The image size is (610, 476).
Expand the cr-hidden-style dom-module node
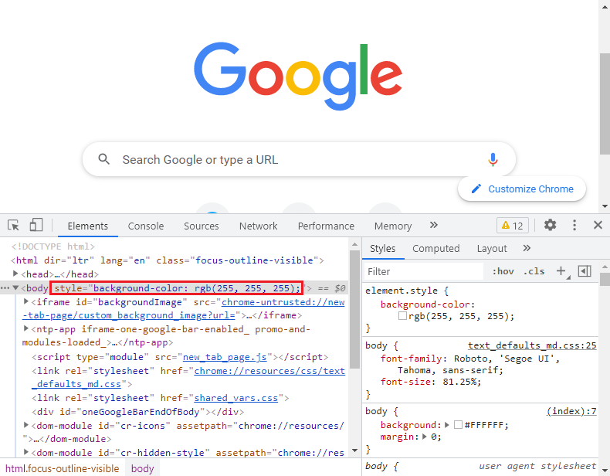(x=26, y=452)
